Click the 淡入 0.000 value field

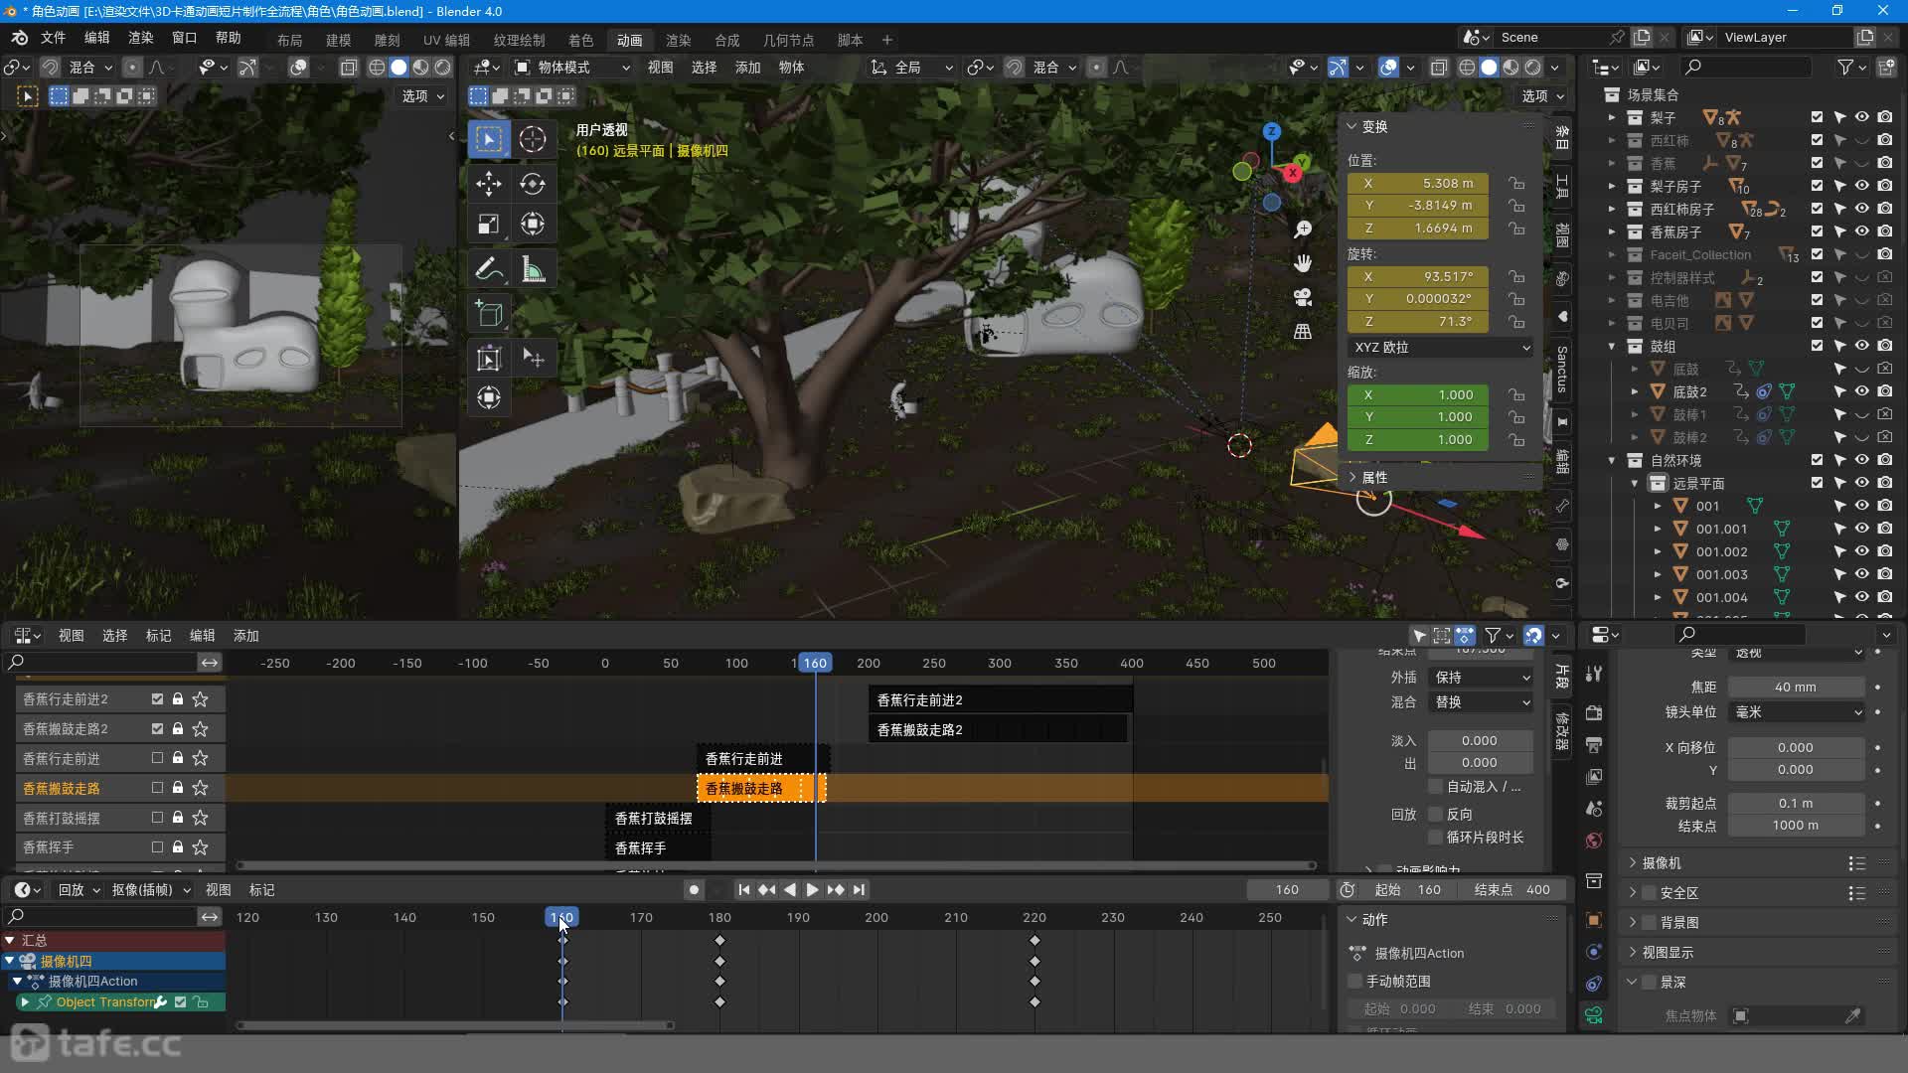pos(1480,741)
